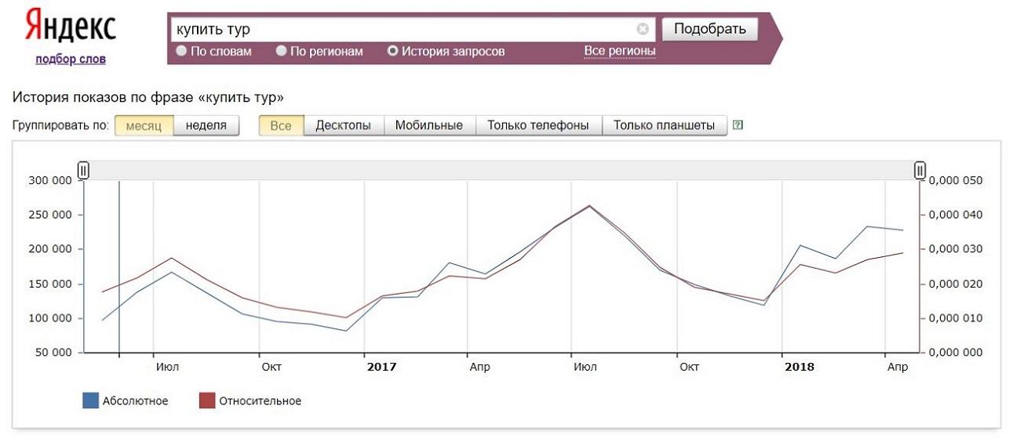The width and height of the screenshot is (1020, 442).
Task: Click the 'Подобрать' button
Action: 710,30
